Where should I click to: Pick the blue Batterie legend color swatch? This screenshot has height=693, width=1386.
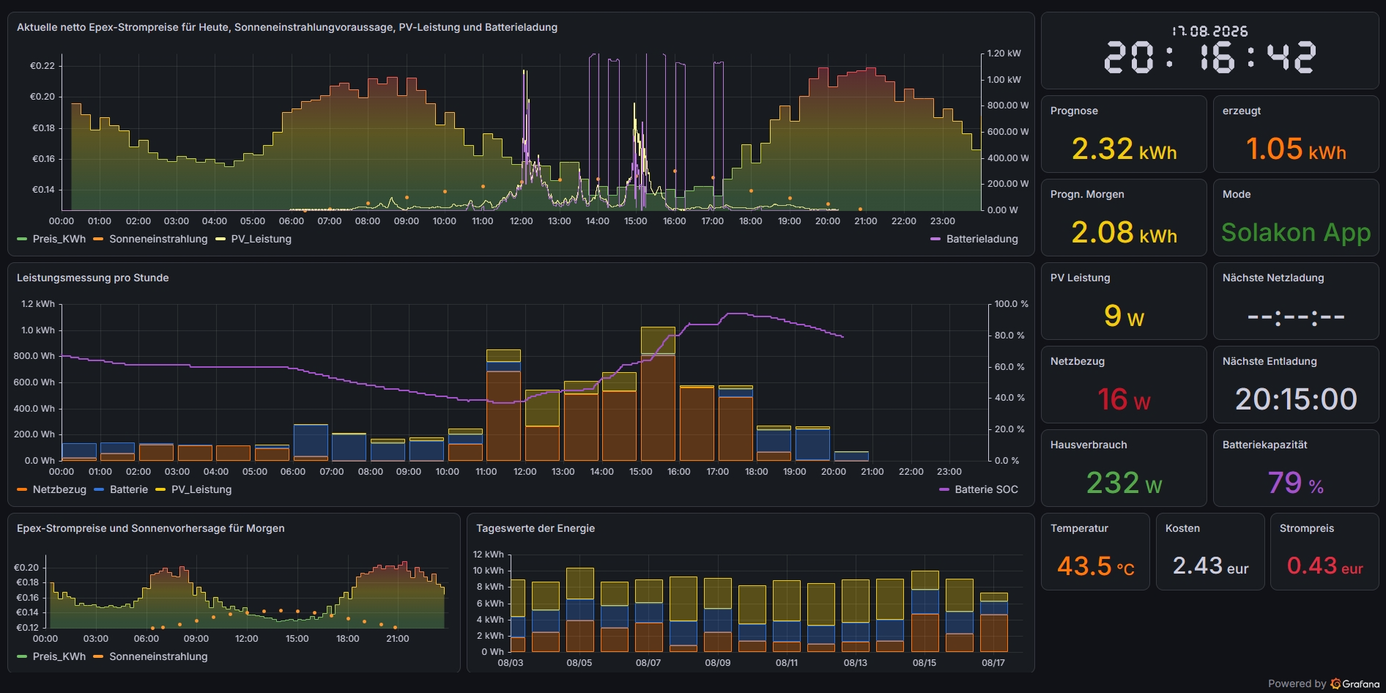[x=99, y=489]
